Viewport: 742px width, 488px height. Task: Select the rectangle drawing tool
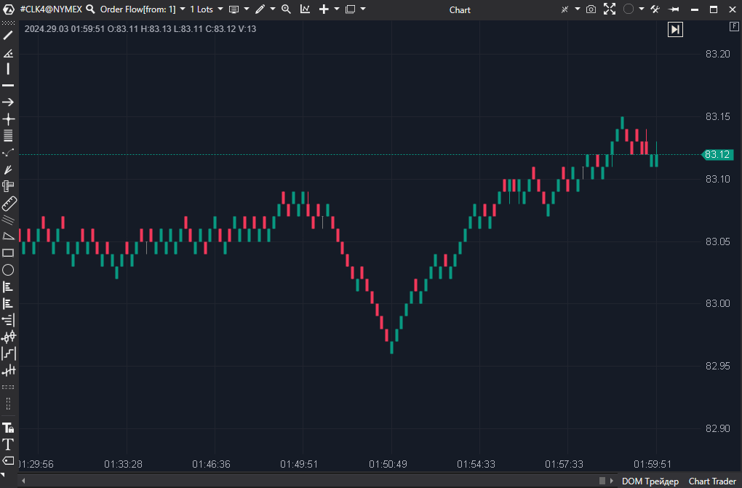point(8,252)
